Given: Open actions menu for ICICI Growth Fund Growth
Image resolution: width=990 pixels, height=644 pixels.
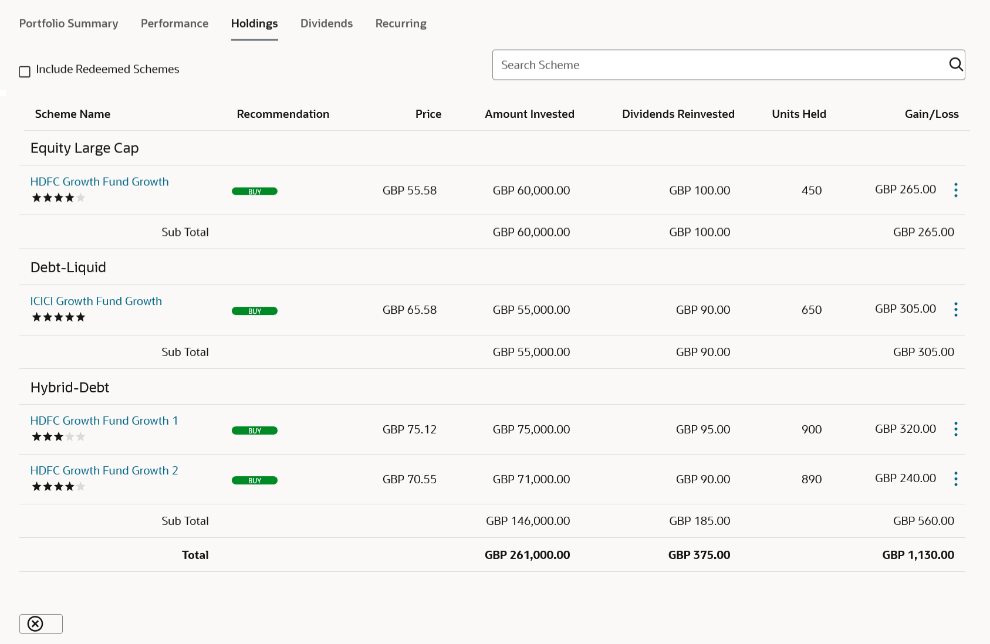Looking at the screenshot, I should (x=955, y=310).
